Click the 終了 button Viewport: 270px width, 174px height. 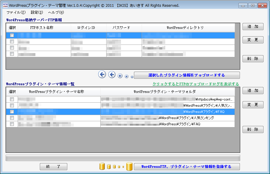pyautogui.click(x=53, y=167)
